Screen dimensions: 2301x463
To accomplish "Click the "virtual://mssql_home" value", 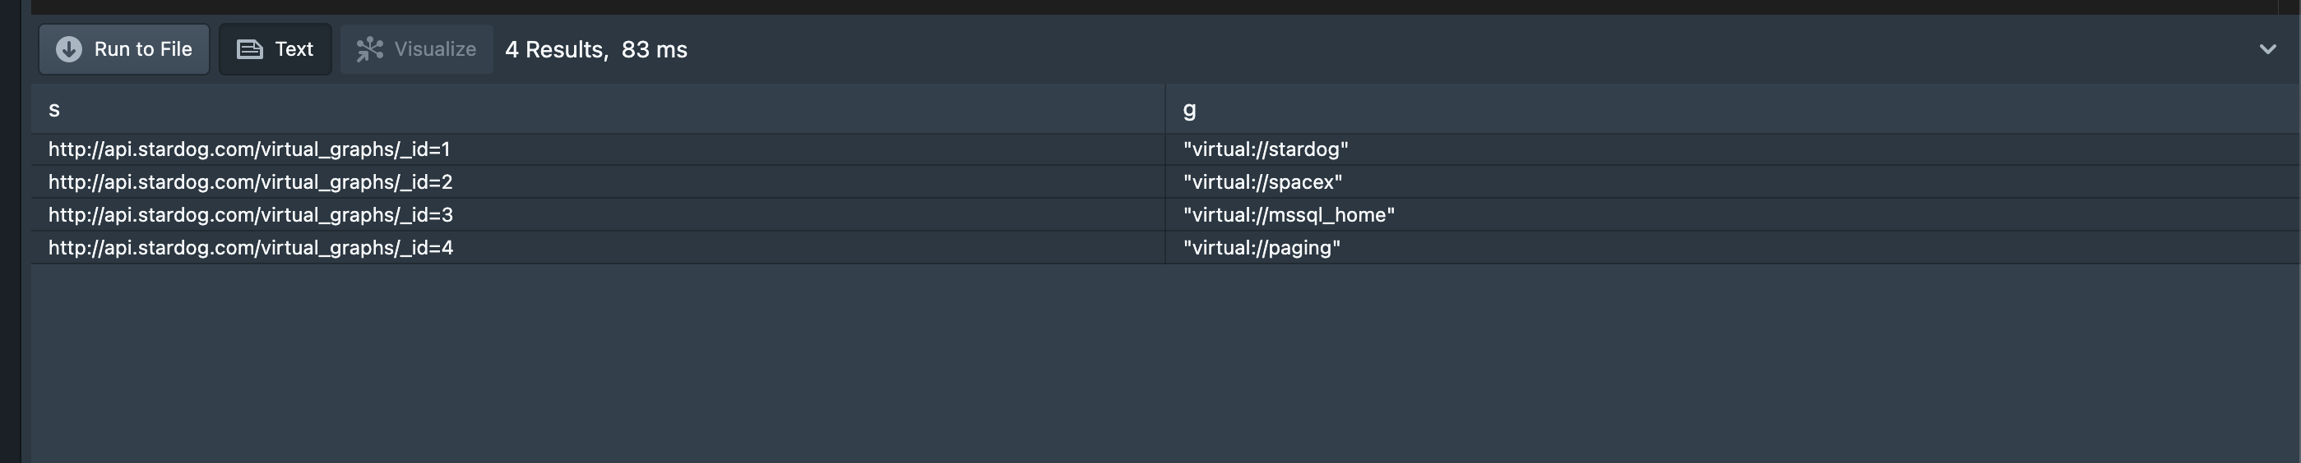I will coord(1288,215).
